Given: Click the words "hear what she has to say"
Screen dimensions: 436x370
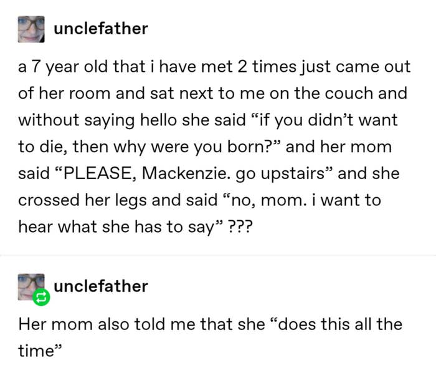Looking at the screenshot, I should tap(117, 227).
